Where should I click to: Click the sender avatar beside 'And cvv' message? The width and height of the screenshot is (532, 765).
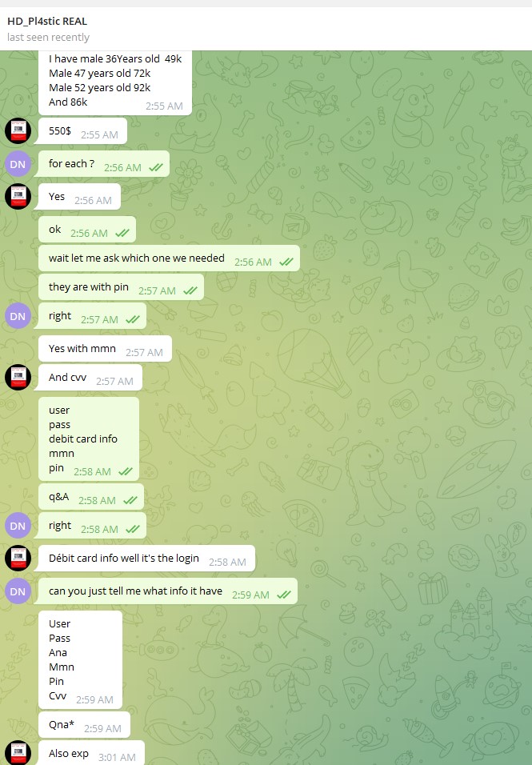click(18, 378)
